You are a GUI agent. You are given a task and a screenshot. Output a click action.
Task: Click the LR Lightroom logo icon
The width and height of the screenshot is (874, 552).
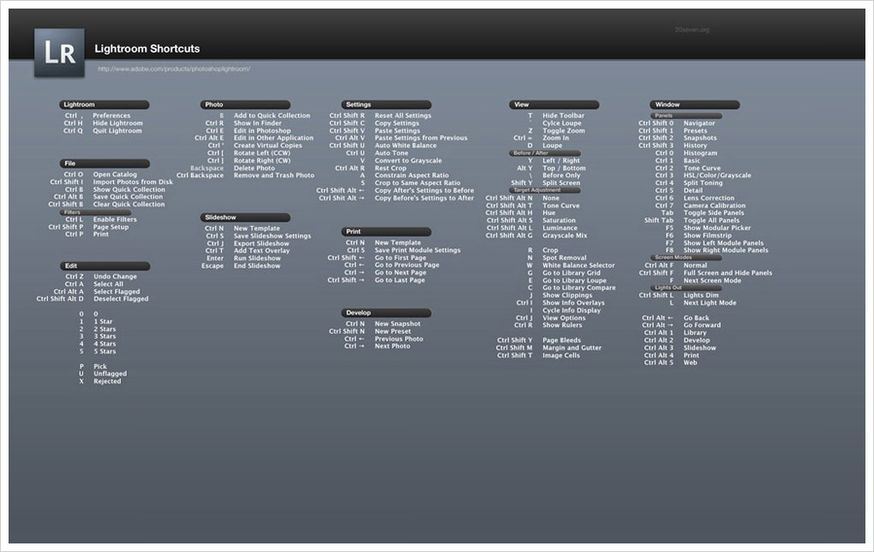pyautogui.click(x=59, y=53)
